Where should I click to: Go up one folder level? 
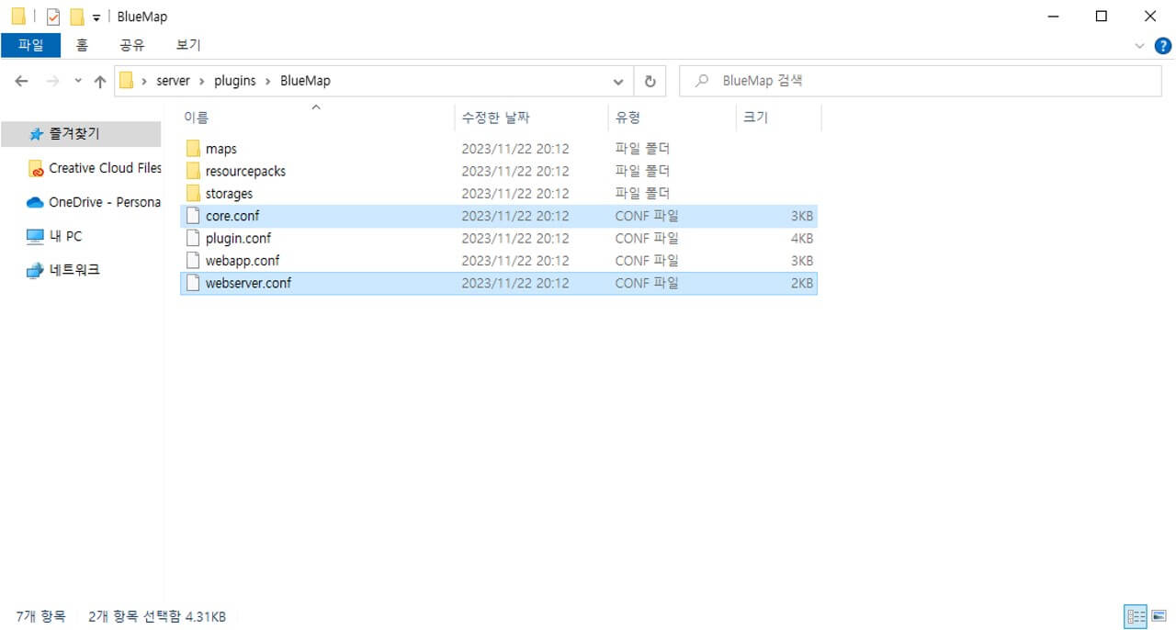pyautogui.click(x=100, y=81)
